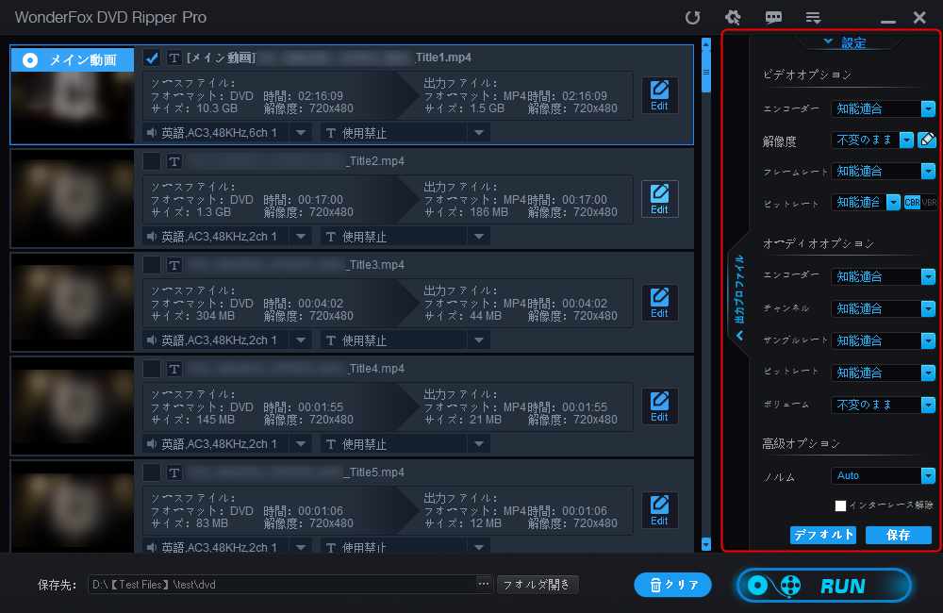
Task: Click Edit icon for Title3.mp4
Action: (x=659, y=303)
